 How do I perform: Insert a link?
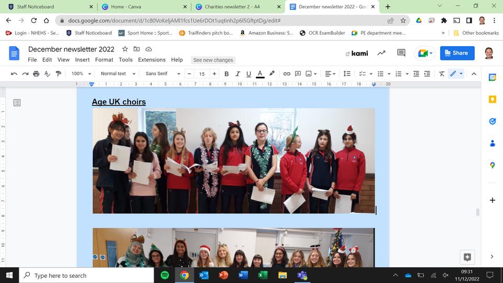(x=287, y=74)
